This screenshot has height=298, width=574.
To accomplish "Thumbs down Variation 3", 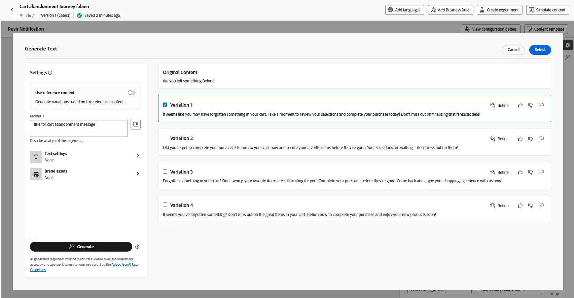I will 531,172.
